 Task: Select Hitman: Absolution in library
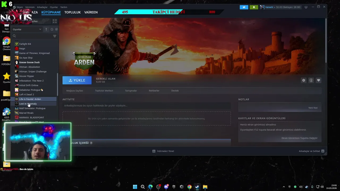coord(29,67)
